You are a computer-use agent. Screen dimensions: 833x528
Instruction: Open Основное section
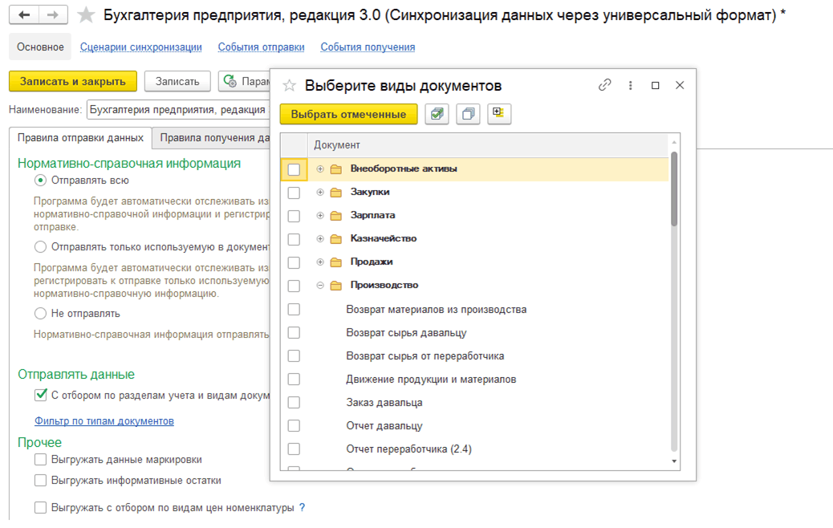40,47
